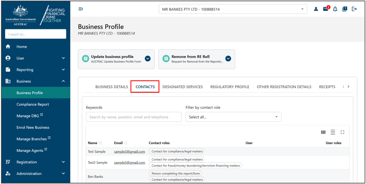Click the Business building icon in sidebar
The height and width of the screenshot is (184, 366).
coord(8,81)
